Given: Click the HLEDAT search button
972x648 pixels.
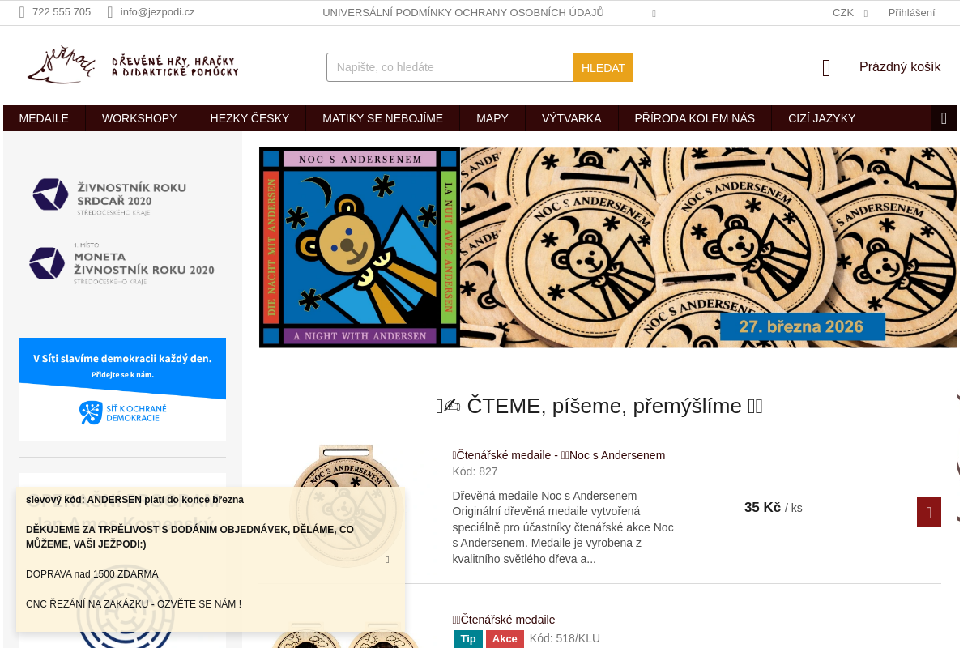Looking at the screenshot, I should pyautogui.click(x=603, y=67).
